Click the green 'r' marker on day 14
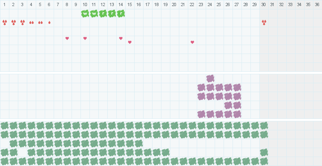The image size is (322, 166). [121, 13]
